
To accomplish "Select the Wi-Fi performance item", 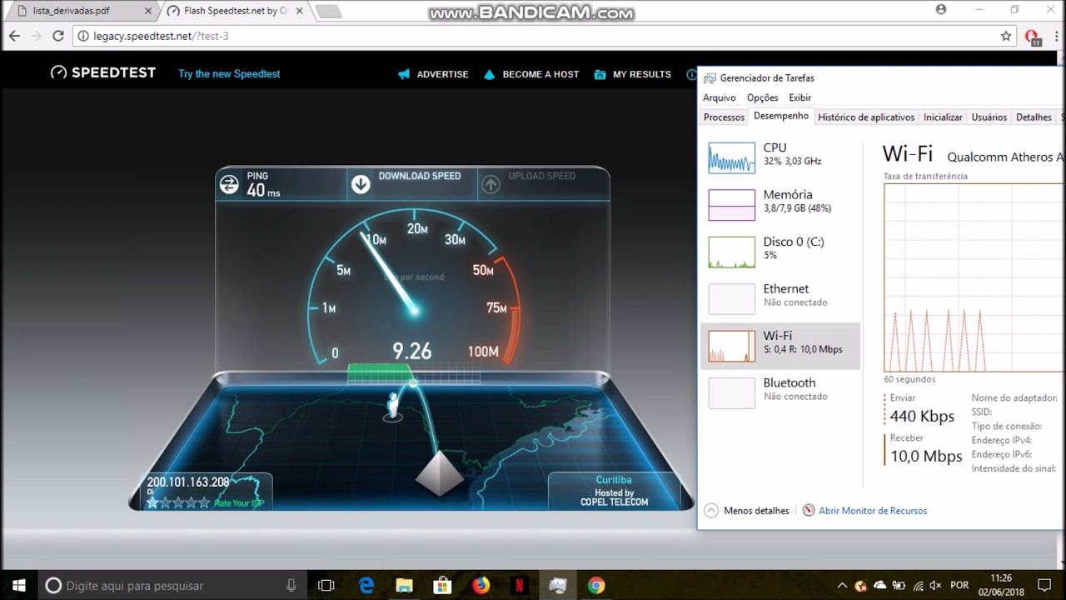I will pyautogui.click(x=780, y=346).
